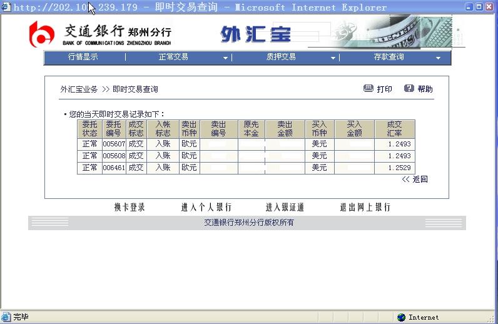Open the 正常交易 menu
The height and width of the screenshot is (324, 498).
tap(173, 57)
